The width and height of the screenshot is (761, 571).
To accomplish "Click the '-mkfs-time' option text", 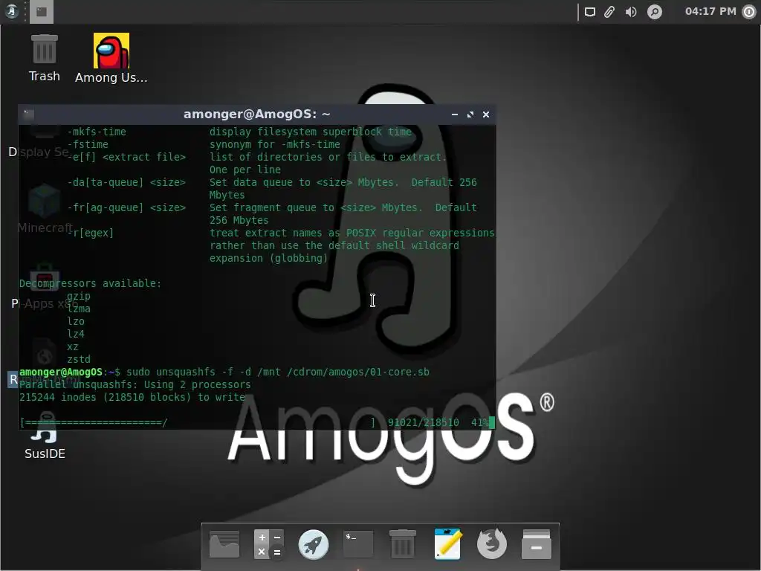I will 97,132.
